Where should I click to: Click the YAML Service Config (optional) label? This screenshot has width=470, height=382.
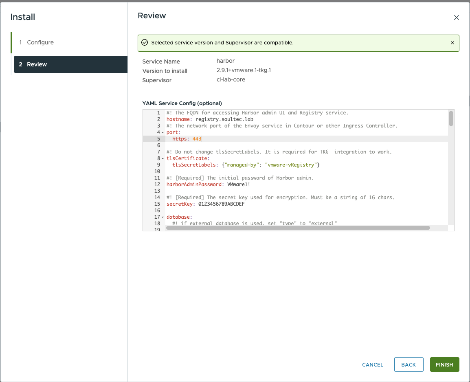pos(182,103)
